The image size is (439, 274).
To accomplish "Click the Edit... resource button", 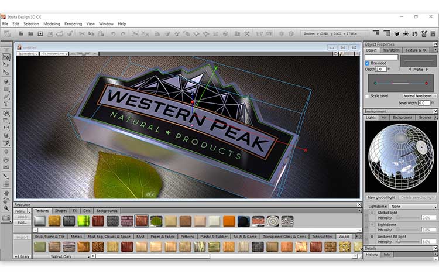I will 22,222.
